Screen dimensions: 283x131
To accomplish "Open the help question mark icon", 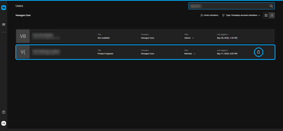I will [x=4, y=112].
